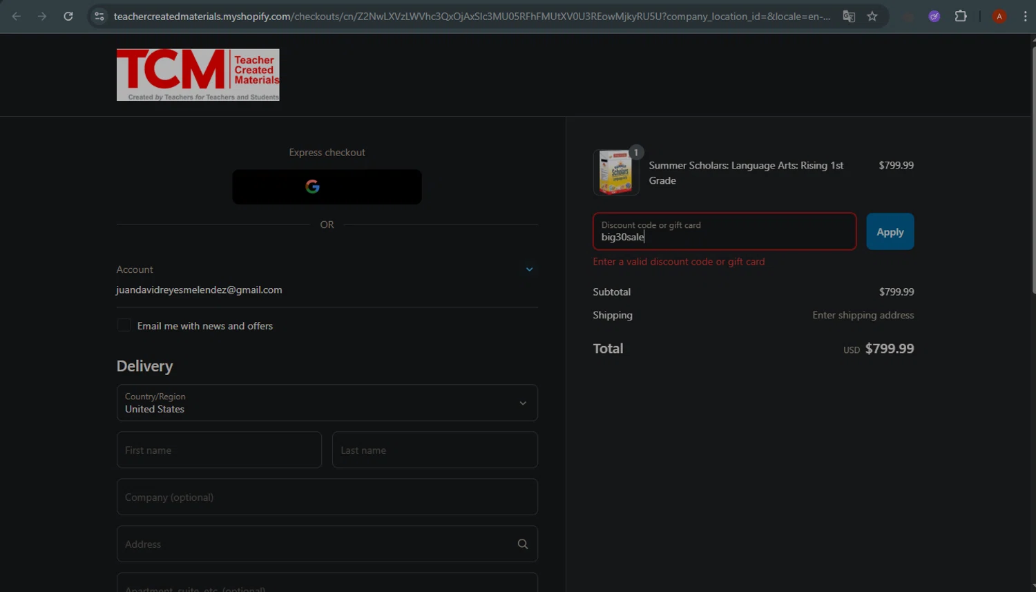Open the Extensions puzzle icon
1036x592 pixels.
click(x=961, y=16)
